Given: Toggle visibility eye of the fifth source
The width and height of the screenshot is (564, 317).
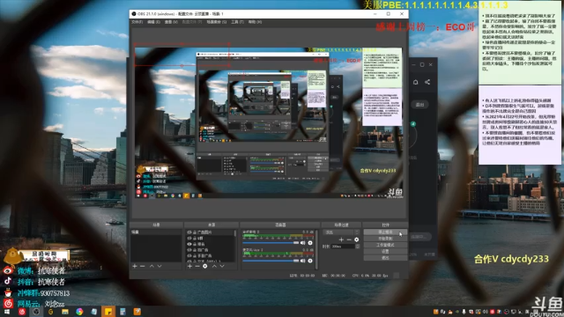Looking at the screenshot, I should [189, 255].
